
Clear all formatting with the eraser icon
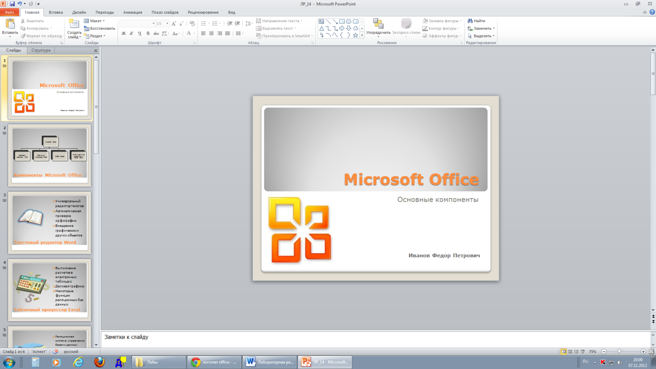[x=192, y=24]
